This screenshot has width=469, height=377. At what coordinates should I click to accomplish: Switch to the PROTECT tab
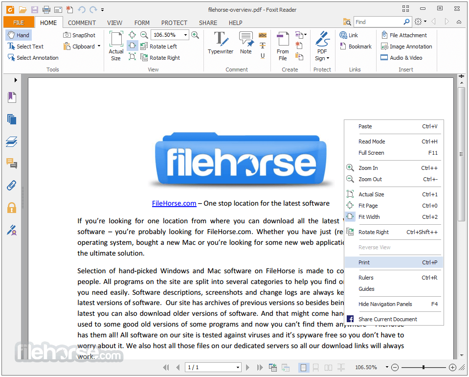174,23
